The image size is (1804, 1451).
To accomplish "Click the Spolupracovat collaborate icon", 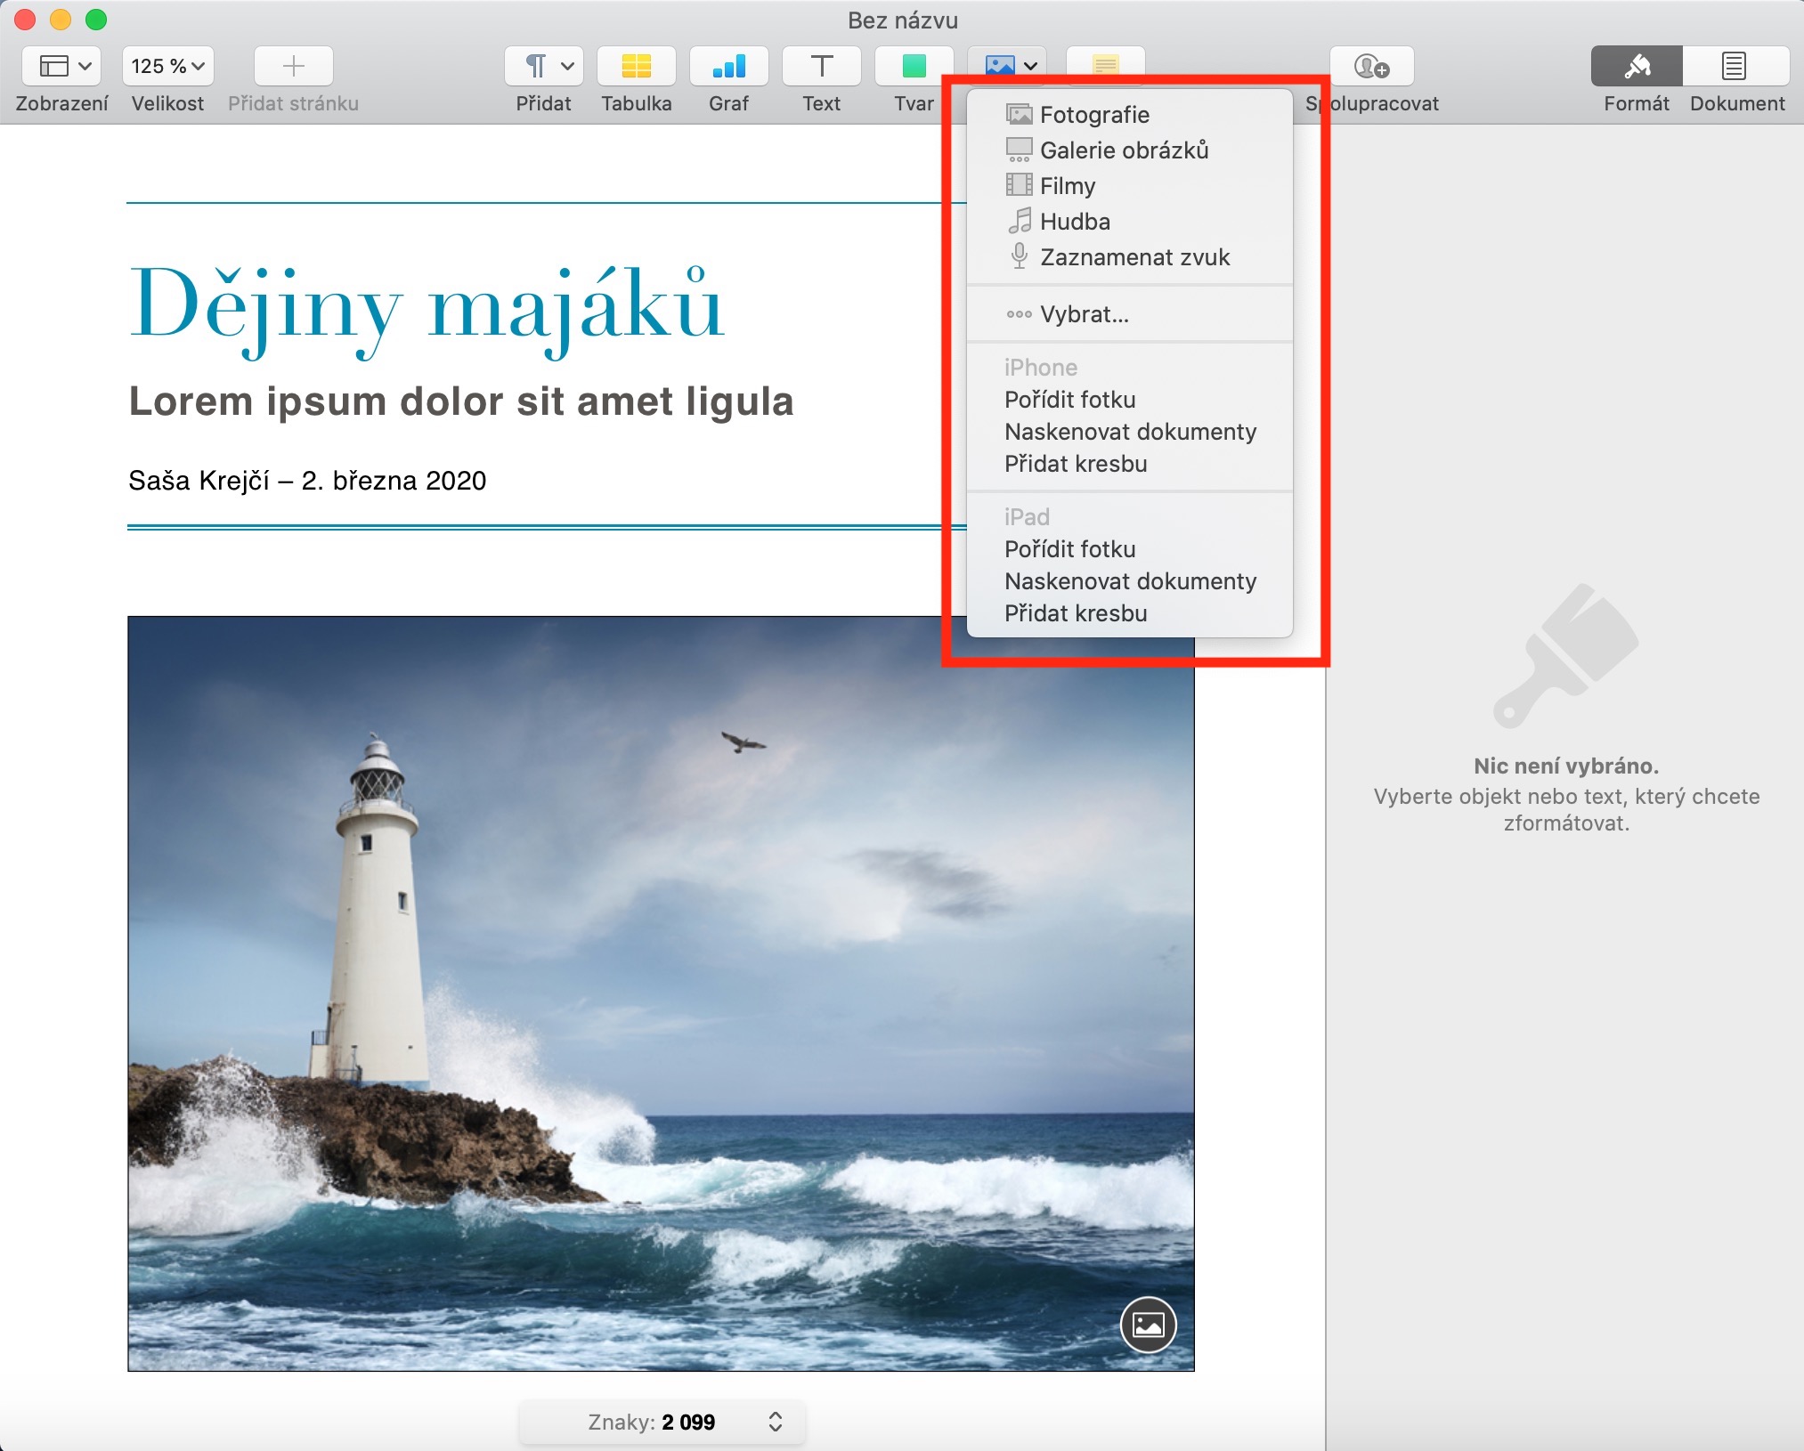I will [1371, 67].
